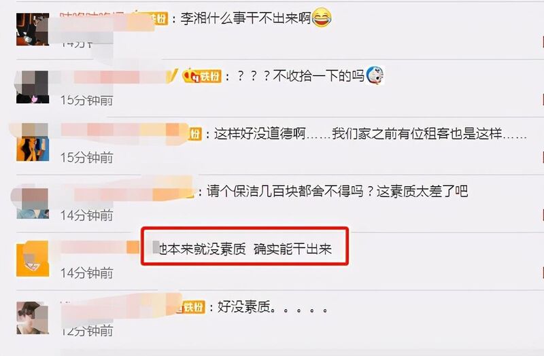This screenshot has height=356, width=544.
Task: Click the yellow V verification mark
Action: click(173, 75)
